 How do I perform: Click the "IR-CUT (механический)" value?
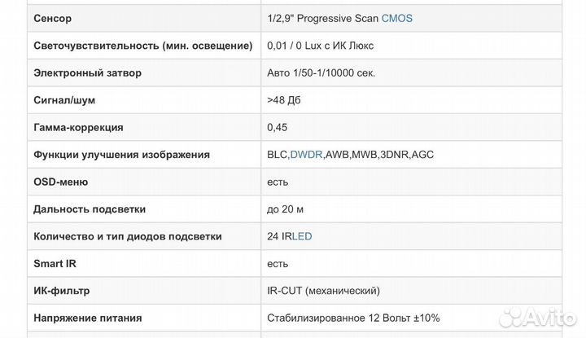coord(323,291)
